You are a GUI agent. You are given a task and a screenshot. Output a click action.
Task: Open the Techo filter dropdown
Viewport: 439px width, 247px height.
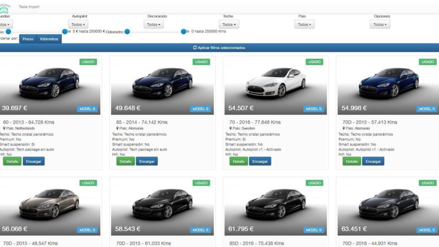pos(229,24)
